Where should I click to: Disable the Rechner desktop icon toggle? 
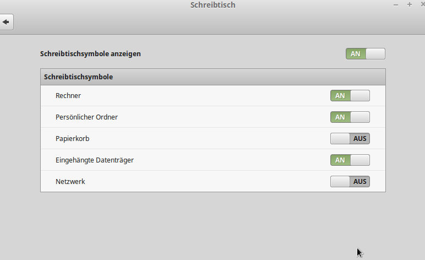pos(350,96)
